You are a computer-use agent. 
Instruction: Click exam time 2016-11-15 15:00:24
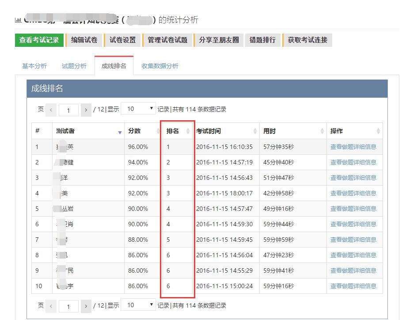(x=224, y=286)
